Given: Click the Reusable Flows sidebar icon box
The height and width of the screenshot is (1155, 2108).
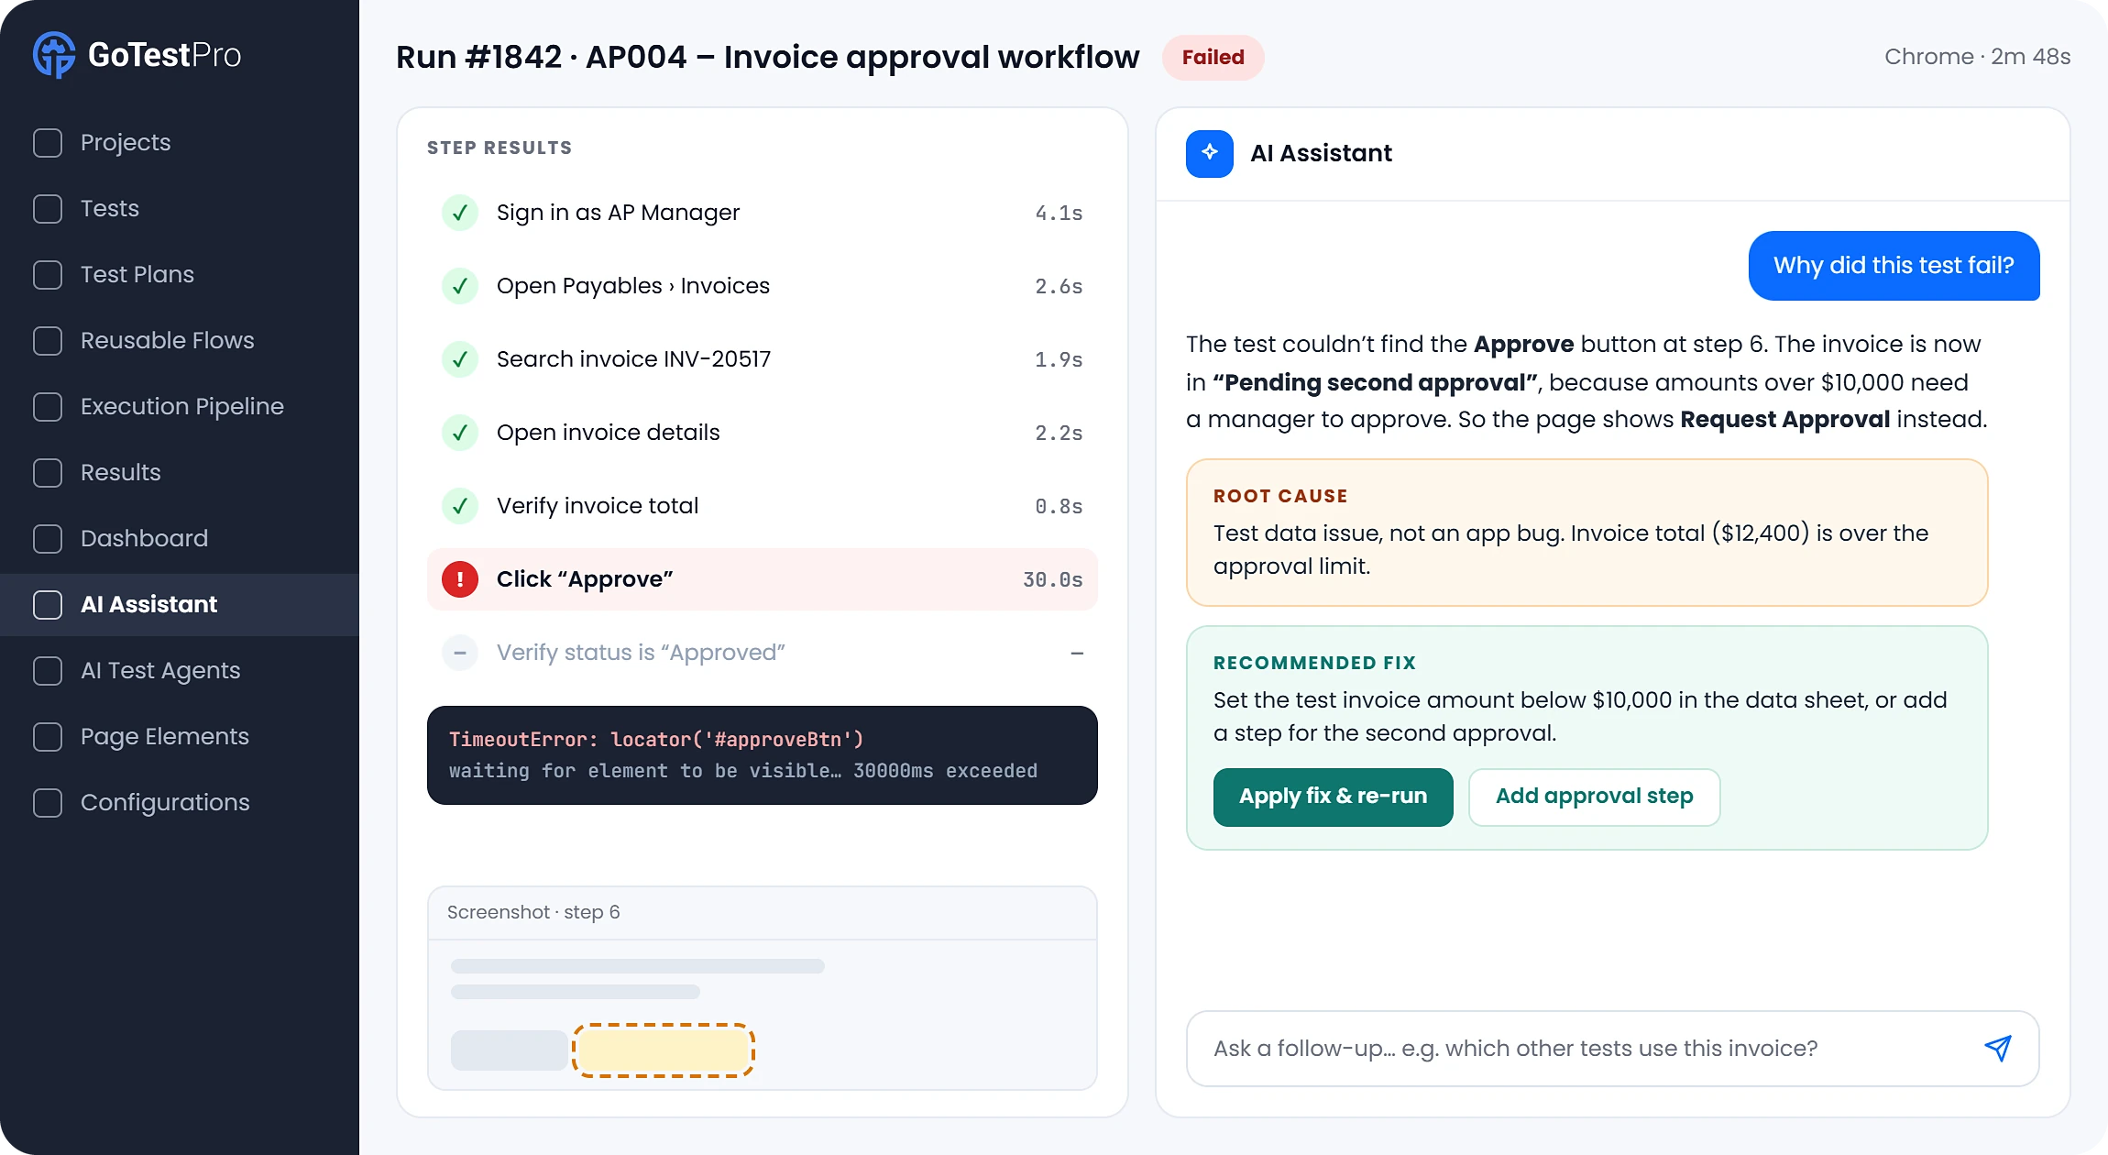Looking at the screenshot, I should (x=48, y=341).
